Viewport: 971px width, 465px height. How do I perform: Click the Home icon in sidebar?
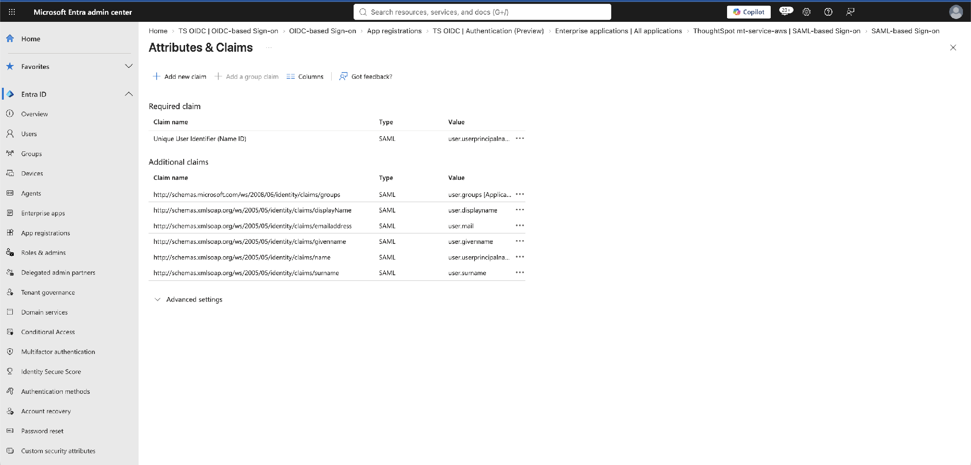tap(10, 38)
